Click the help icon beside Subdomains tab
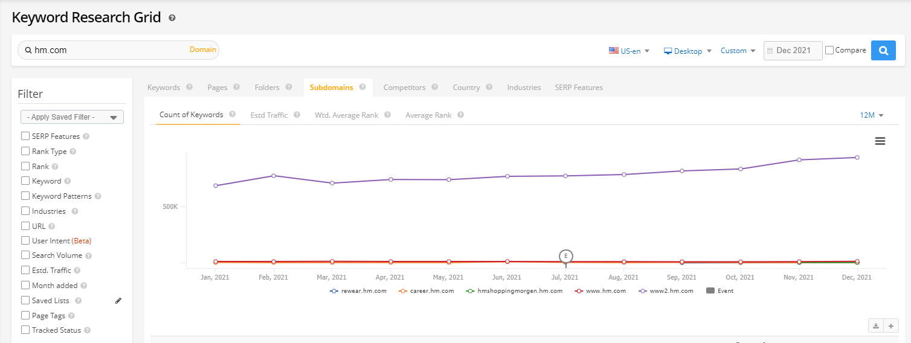The height and width of the screenshot is (343, 911). (x=362, y=87)
